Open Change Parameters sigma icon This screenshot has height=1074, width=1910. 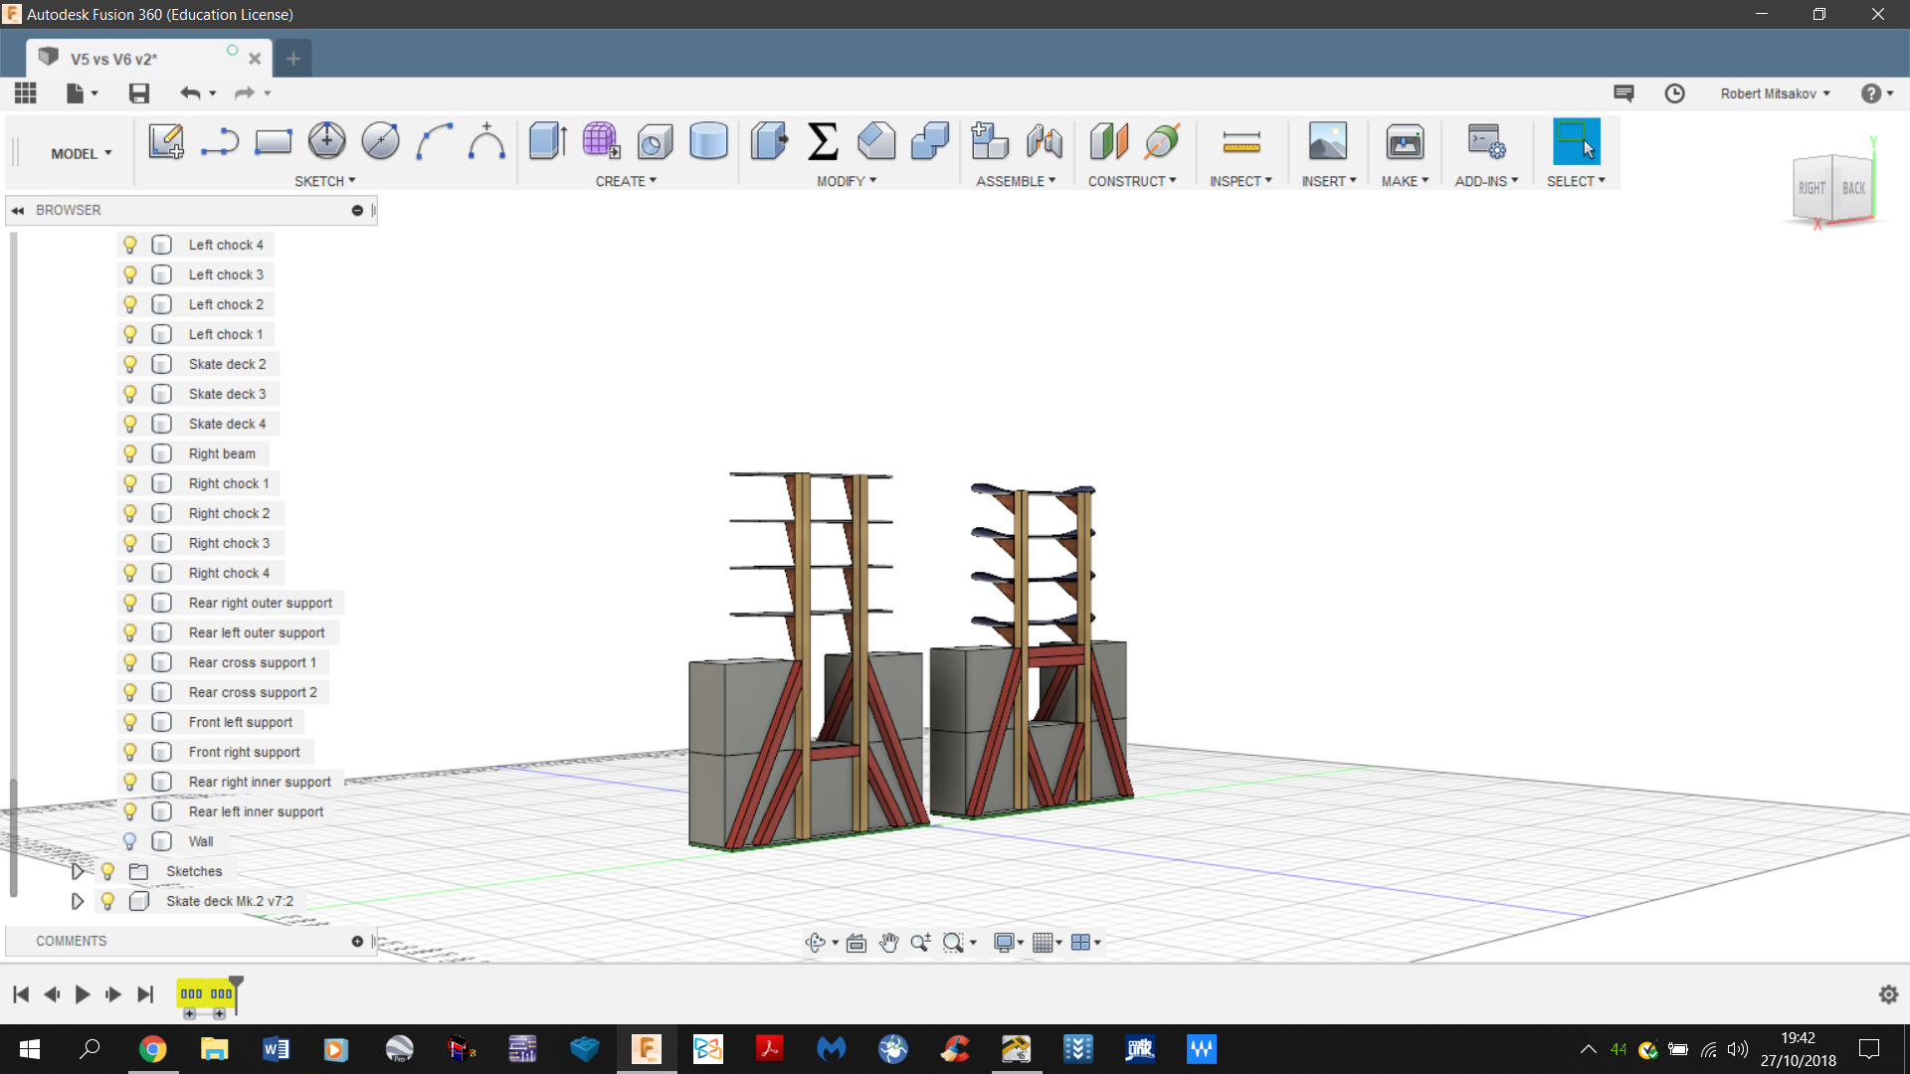[x=823, y=141]
